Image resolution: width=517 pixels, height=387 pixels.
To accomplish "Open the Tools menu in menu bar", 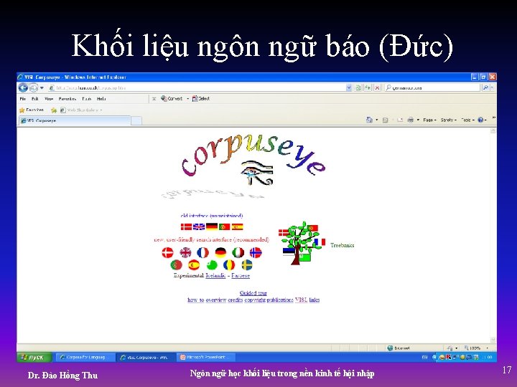I will [x=87, y=99].
